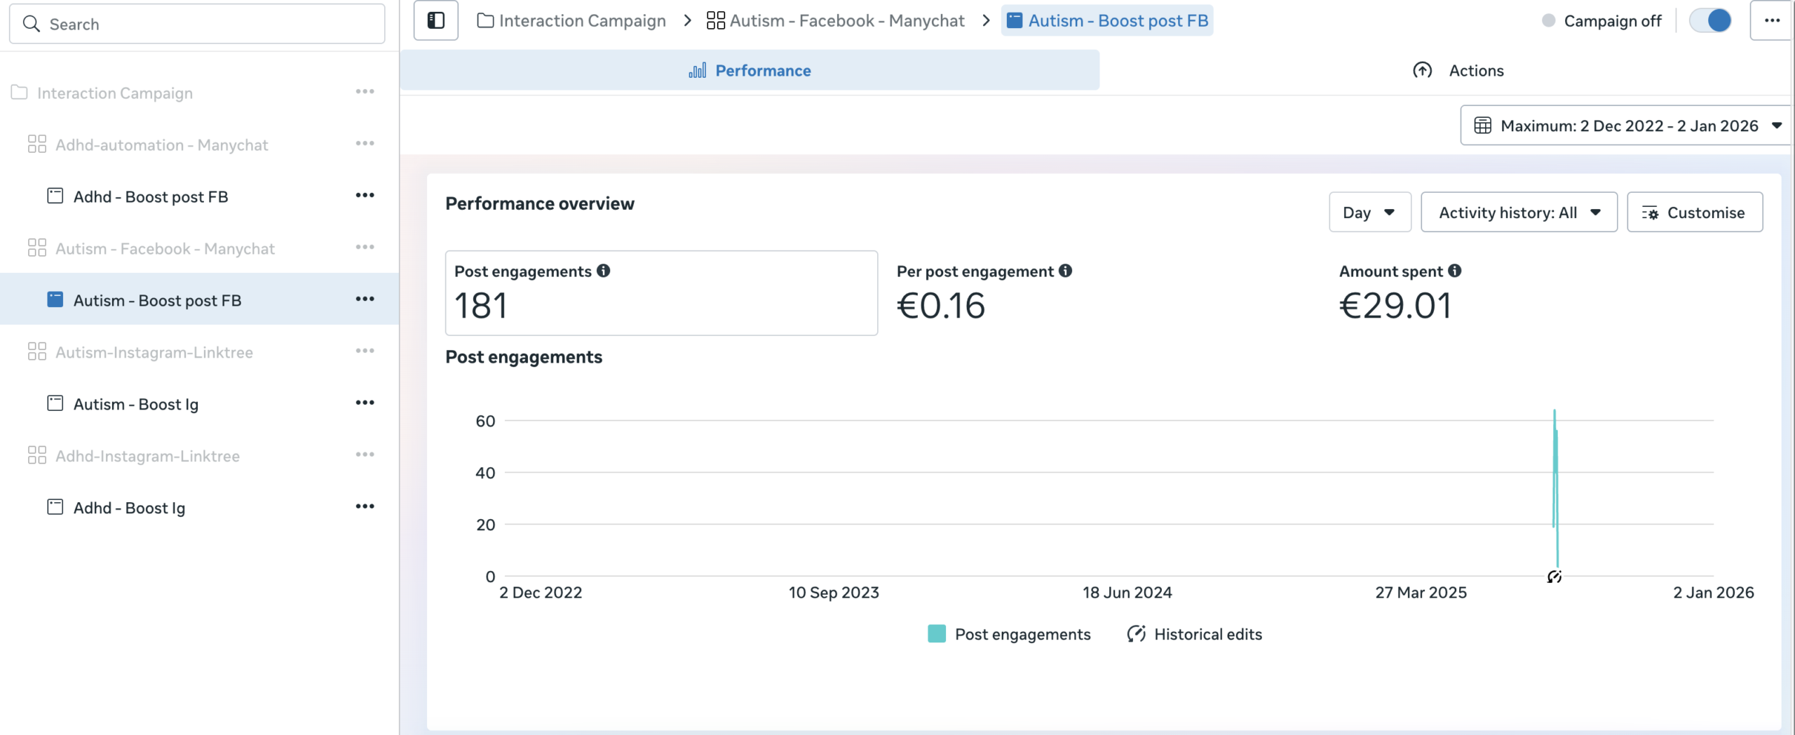
Task: Expand the Activity history: All dropdown
Action: click(1518, 213)
